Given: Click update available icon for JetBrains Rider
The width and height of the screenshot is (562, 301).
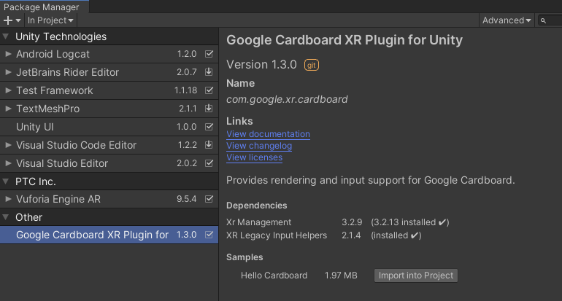Looking at the screenshot, I should click(209, 72).
